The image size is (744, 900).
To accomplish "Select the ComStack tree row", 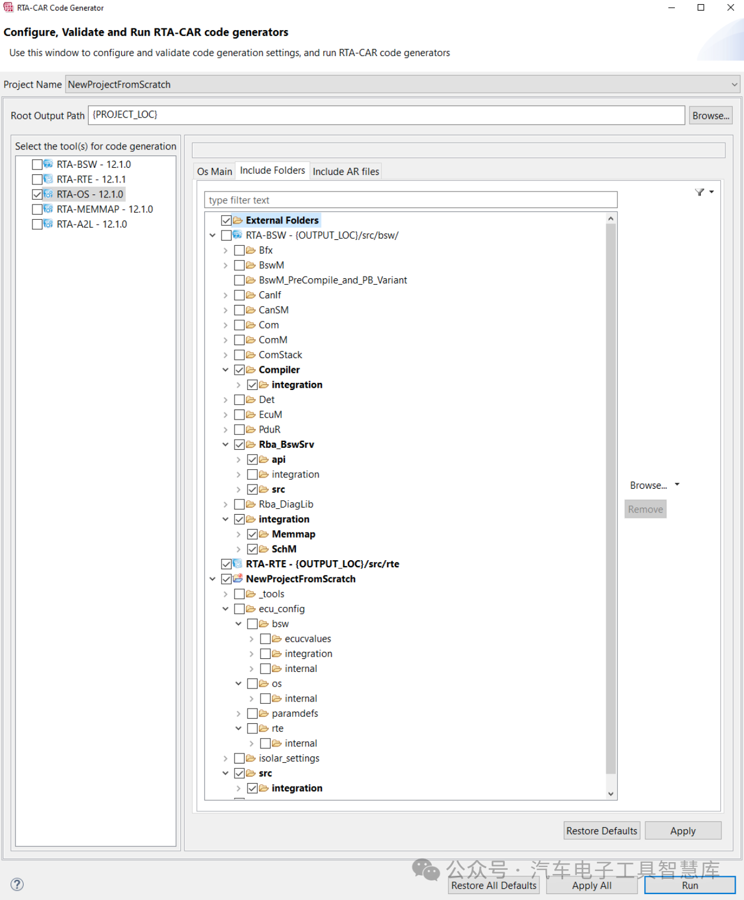I will (x=280, y=355).
